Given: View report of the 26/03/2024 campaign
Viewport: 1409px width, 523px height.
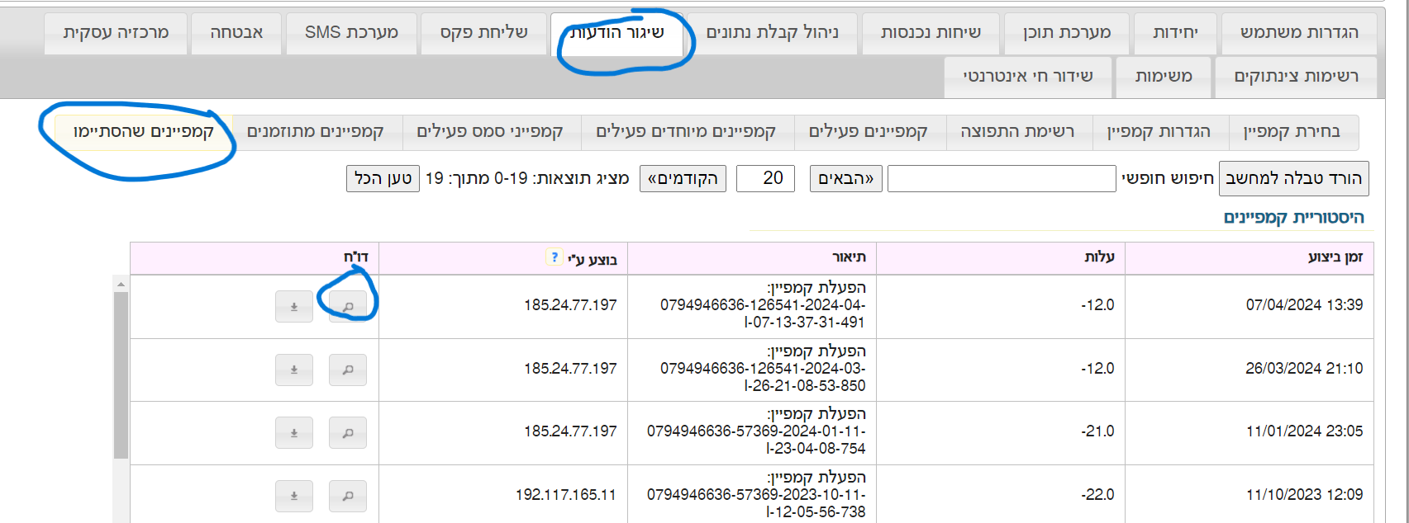Looking at the screenshot, I should click(347, 370).
